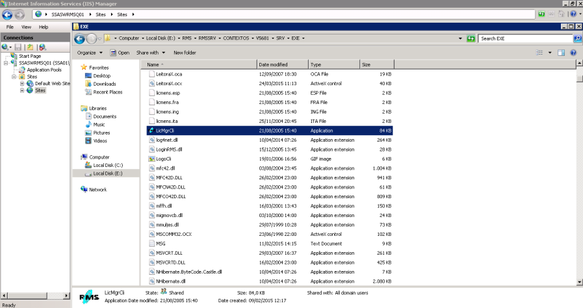Click the file list scroll up arrow
This screenshot has height=308, width=583.
coord(579,64)
